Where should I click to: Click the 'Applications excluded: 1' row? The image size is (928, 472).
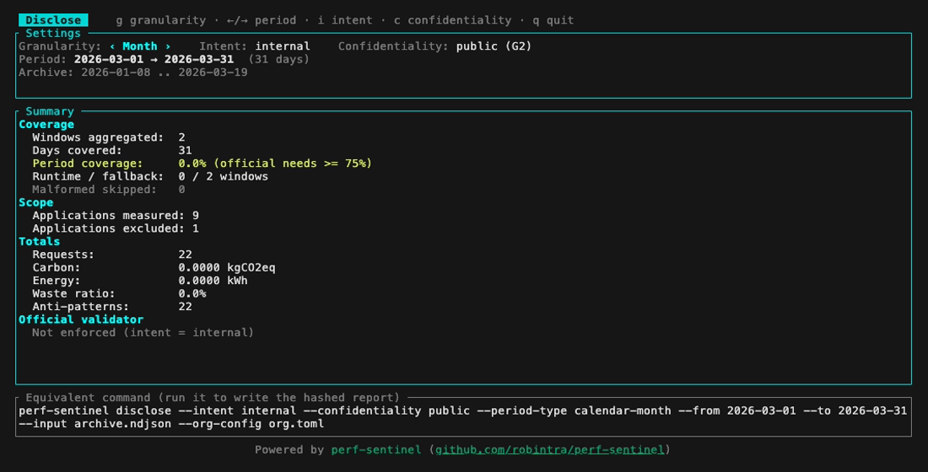116,228
